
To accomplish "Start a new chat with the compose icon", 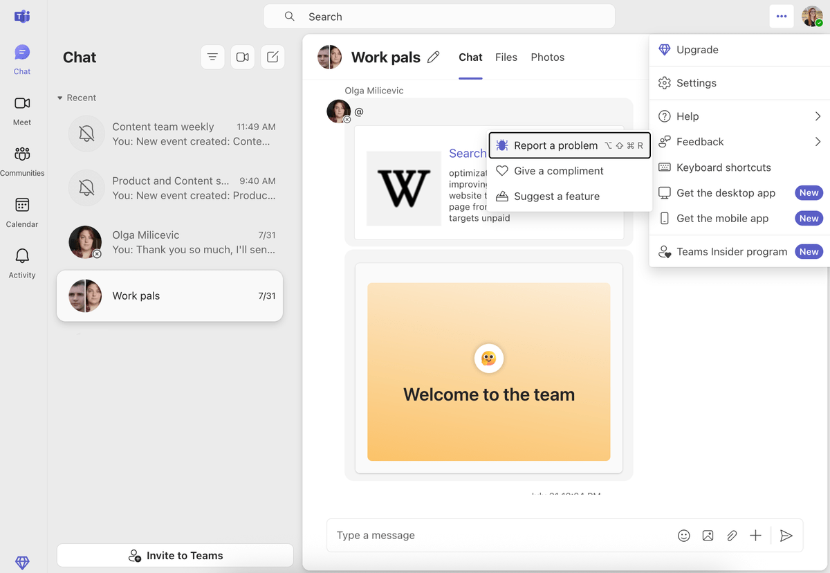I will 272,57.
